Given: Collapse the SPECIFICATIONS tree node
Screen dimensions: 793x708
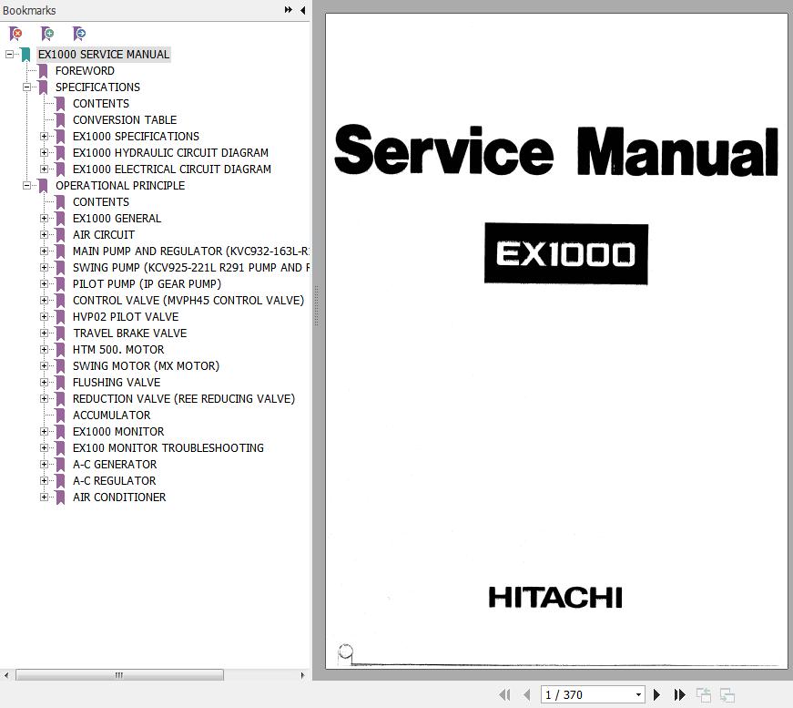Looking at the screenshot, I should click(26, 87).
